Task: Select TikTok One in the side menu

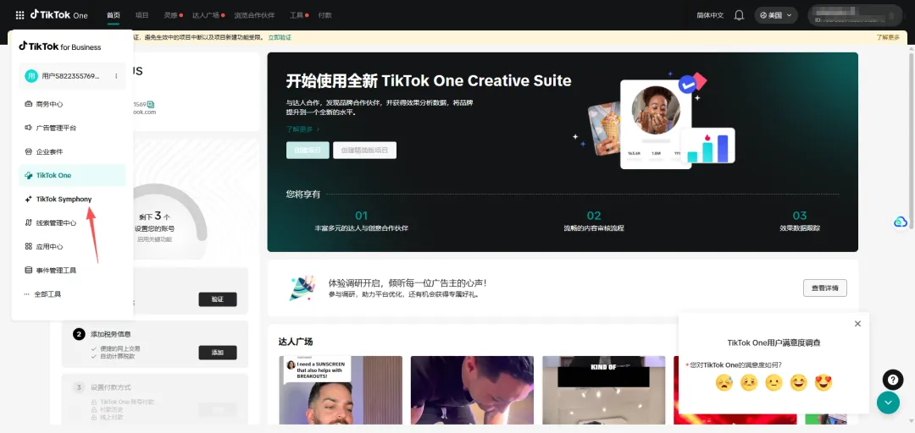Action: point(72,175)
